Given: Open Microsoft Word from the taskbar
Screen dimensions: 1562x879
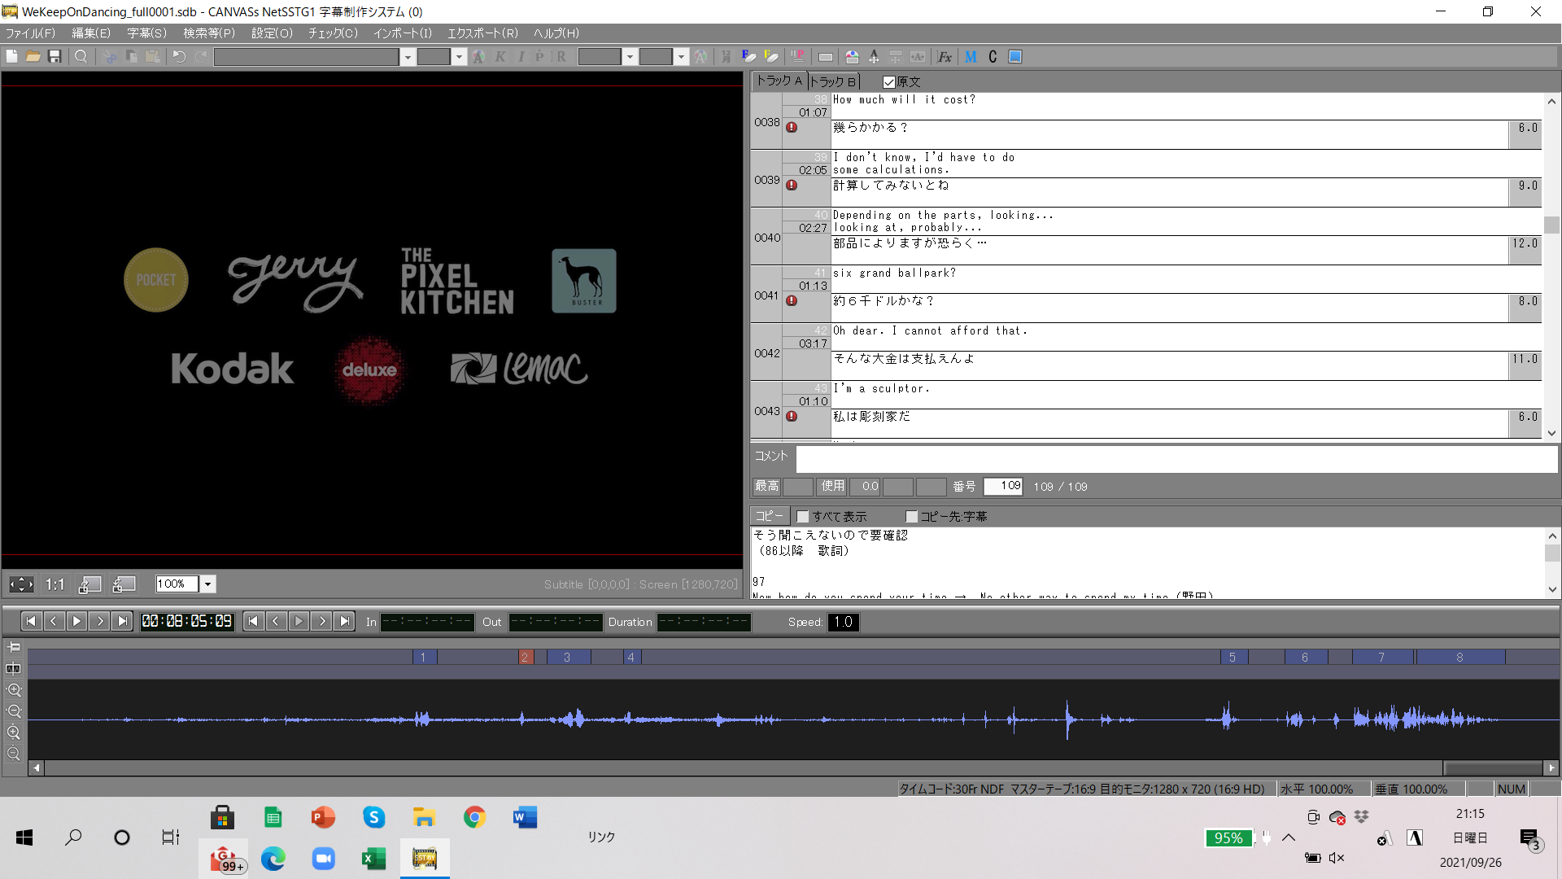Looking at the screenshot, I should pyautogui.click(x=525, y=817).
